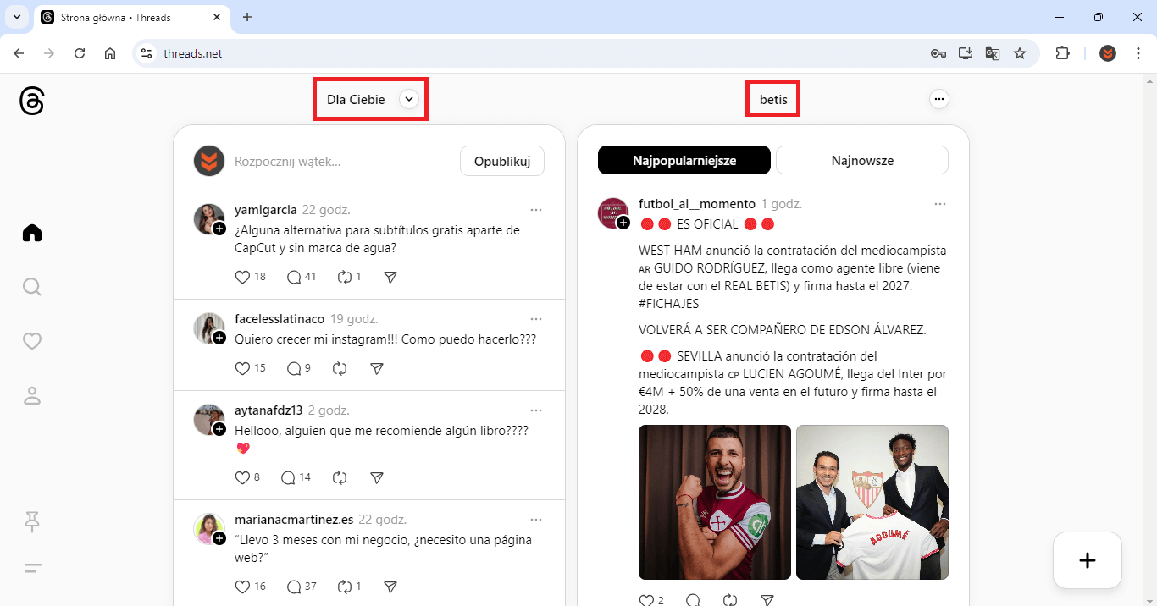Open the Chrome extensions puzzle icon
1157x606 pixels.
[1062, 53]
